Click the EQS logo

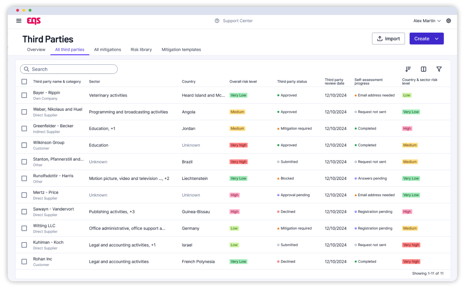coord(34,21)
